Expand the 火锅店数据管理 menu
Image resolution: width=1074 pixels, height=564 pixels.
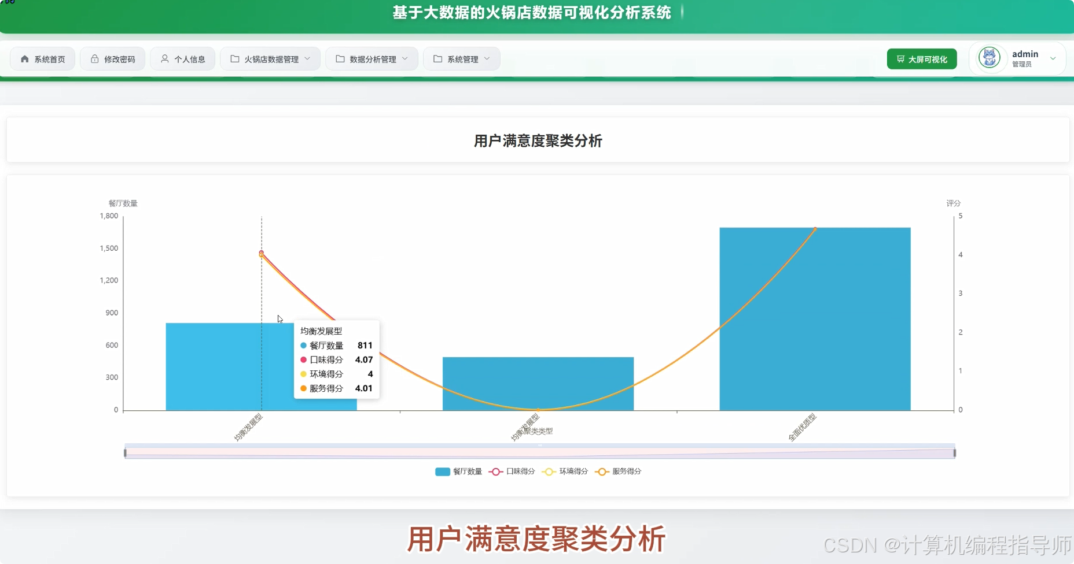[270, 59]
